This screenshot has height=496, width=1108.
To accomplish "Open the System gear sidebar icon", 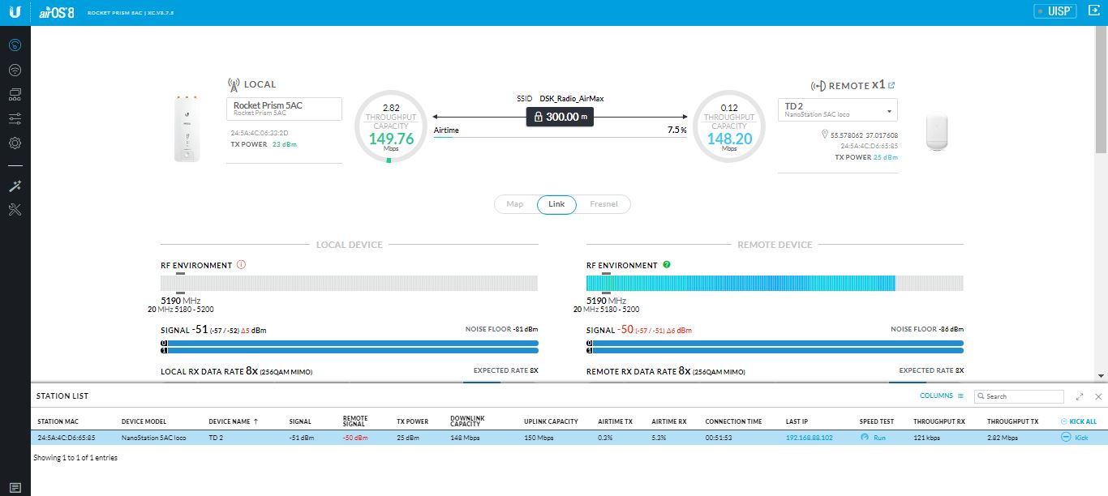I will [15, 143].
